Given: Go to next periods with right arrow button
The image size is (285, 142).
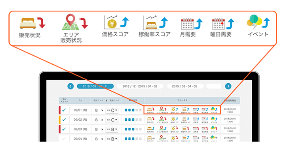Looking at the screenshot, I should tap(228, 86).
